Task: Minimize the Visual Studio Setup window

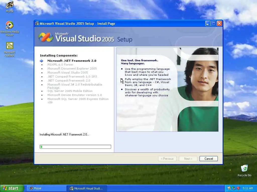Action: 208,23
